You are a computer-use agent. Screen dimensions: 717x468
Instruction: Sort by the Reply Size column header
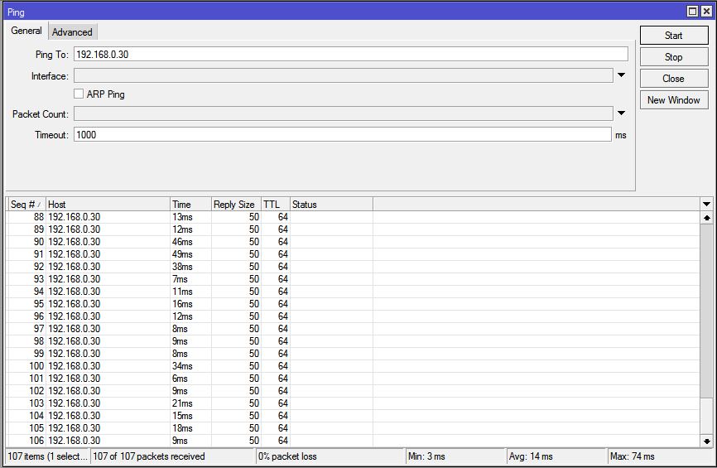point(236,204)
